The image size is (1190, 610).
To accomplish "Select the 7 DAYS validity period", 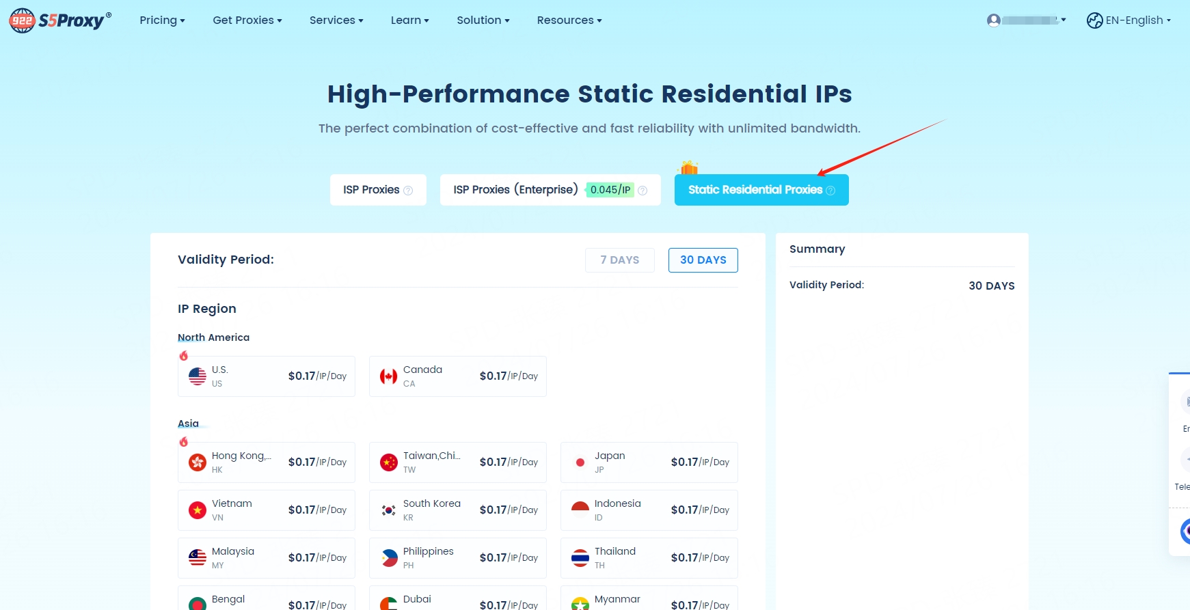I will click(619, 260).
